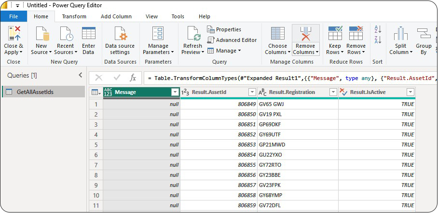
Task: Click the Result.IsActive column type icon
Action: [343, 92]
